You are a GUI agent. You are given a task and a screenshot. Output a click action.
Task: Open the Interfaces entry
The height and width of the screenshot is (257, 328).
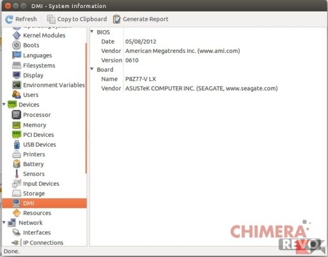(x=37, y=232)
